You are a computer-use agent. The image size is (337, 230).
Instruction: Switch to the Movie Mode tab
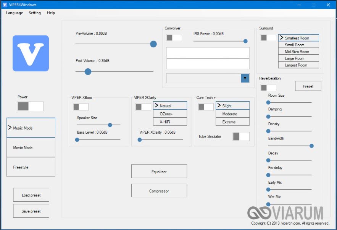[x=31, y=147]
